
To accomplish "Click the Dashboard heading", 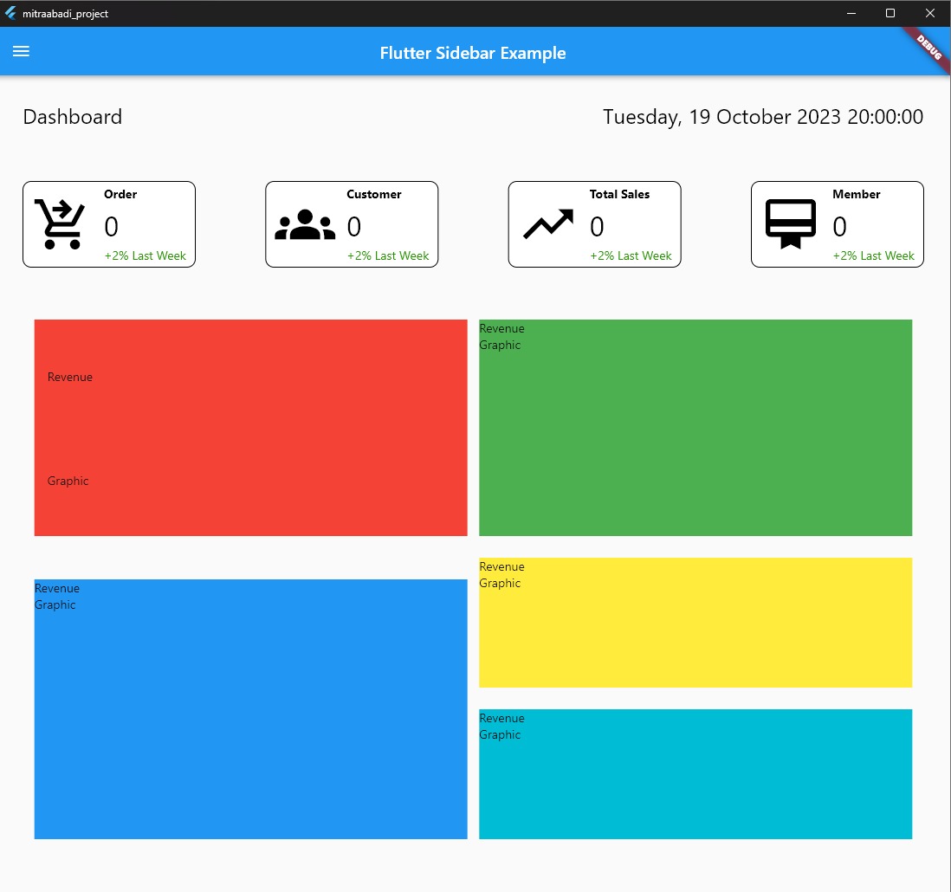I will click(73, 117).
